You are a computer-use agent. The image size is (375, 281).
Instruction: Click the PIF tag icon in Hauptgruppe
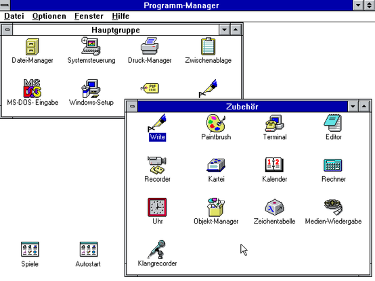coord(150,88)
